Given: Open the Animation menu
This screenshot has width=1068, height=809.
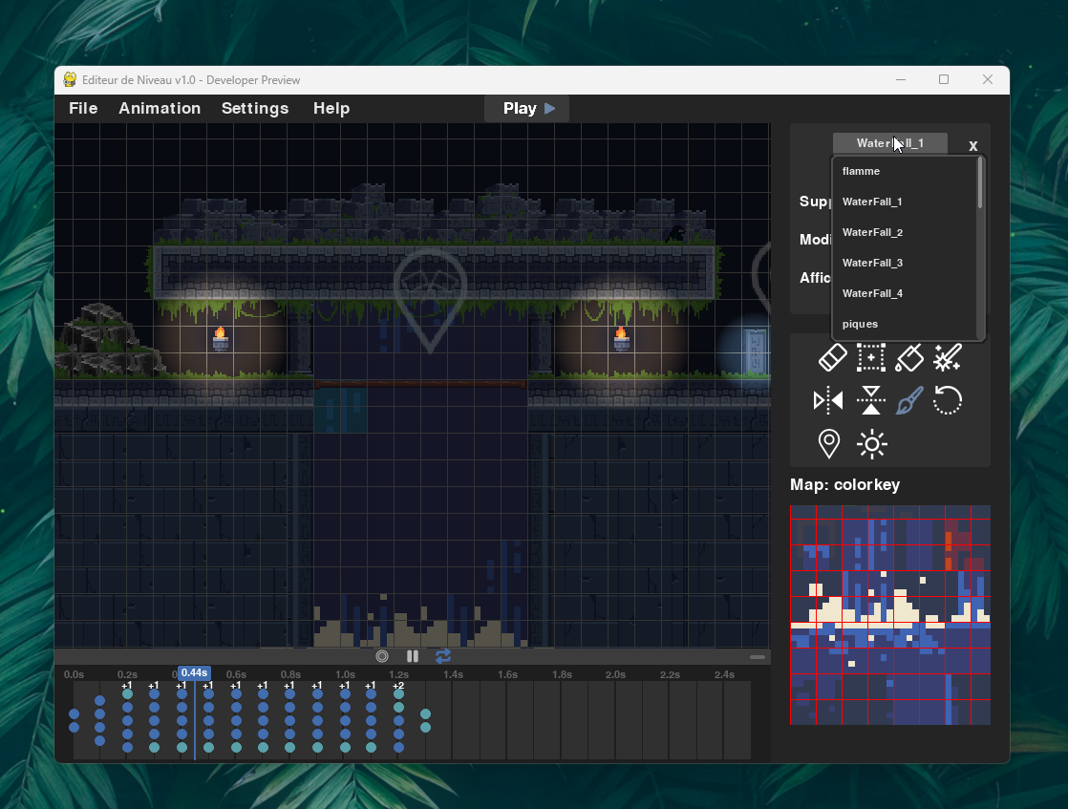Looking at the screenshot, I should [x=160, y=108].
